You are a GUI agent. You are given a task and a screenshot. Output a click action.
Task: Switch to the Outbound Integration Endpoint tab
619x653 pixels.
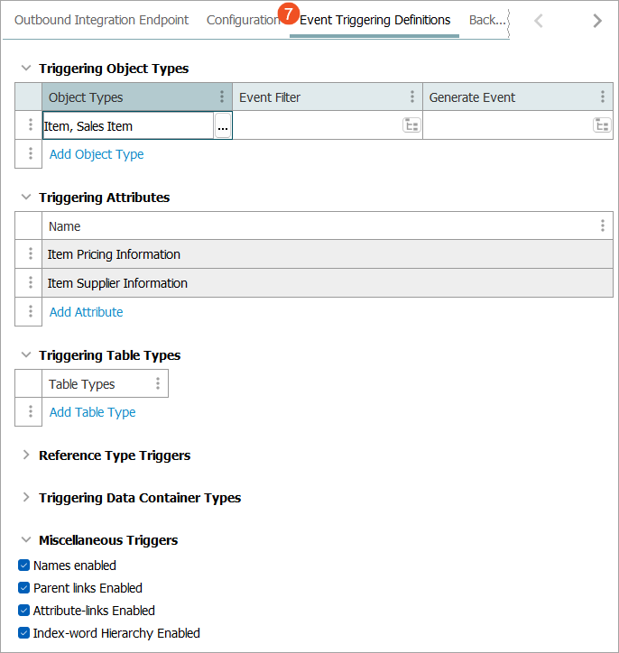(102, 20)
